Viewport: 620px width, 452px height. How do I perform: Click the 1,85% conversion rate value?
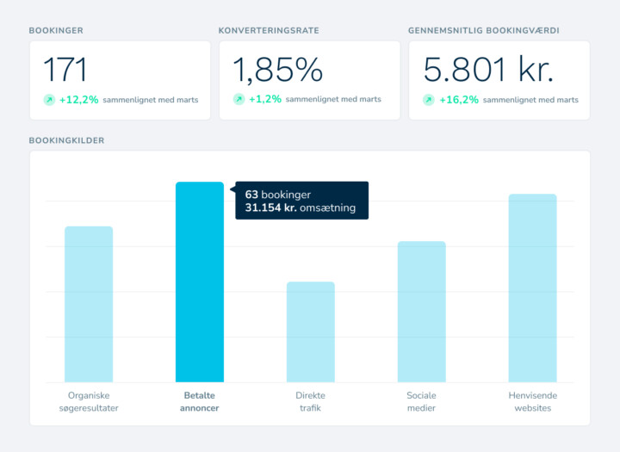(x=277, y=70)
